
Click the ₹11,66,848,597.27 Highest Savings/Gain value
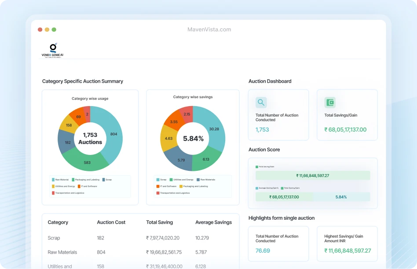pos(347,251)
